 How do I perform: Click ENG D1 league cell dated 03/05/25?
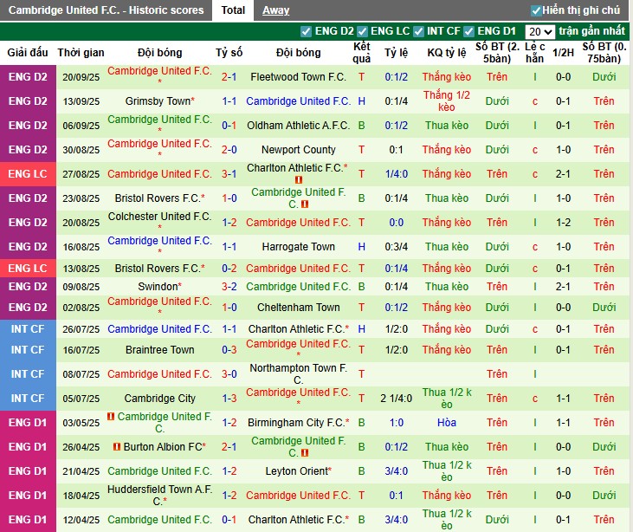28,423
